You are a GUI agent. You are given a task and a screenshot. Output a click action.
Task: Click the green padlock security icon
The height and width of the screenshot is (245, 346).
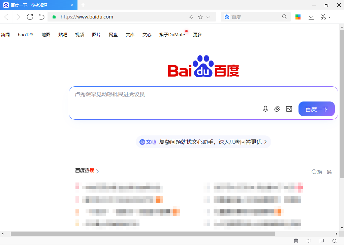tap(54, 17)
